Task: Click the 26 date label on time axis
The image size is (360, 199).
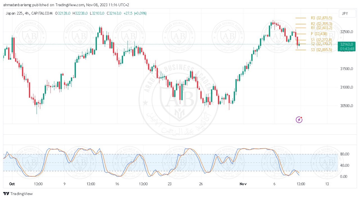Action: pos(201,184)
